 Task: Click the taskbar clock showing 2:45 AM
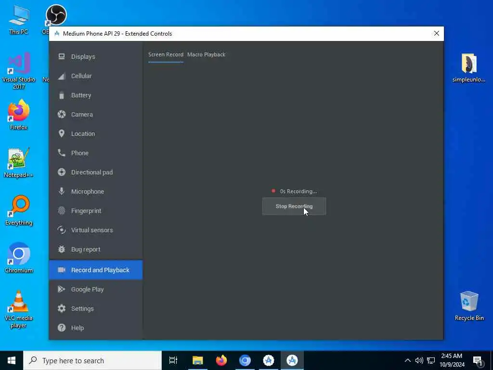[452, 360]
